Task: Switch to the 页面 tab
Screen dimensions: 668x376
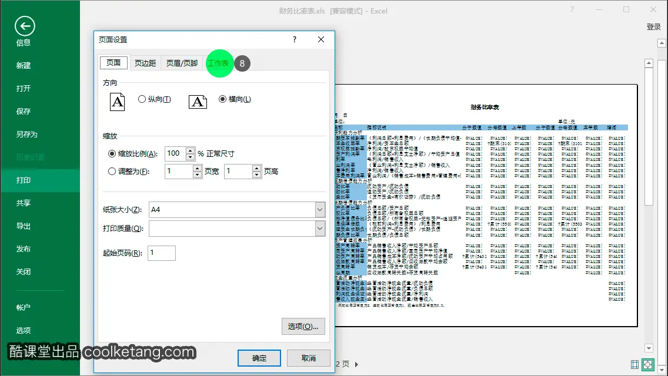Action: (x=113, y=63)
